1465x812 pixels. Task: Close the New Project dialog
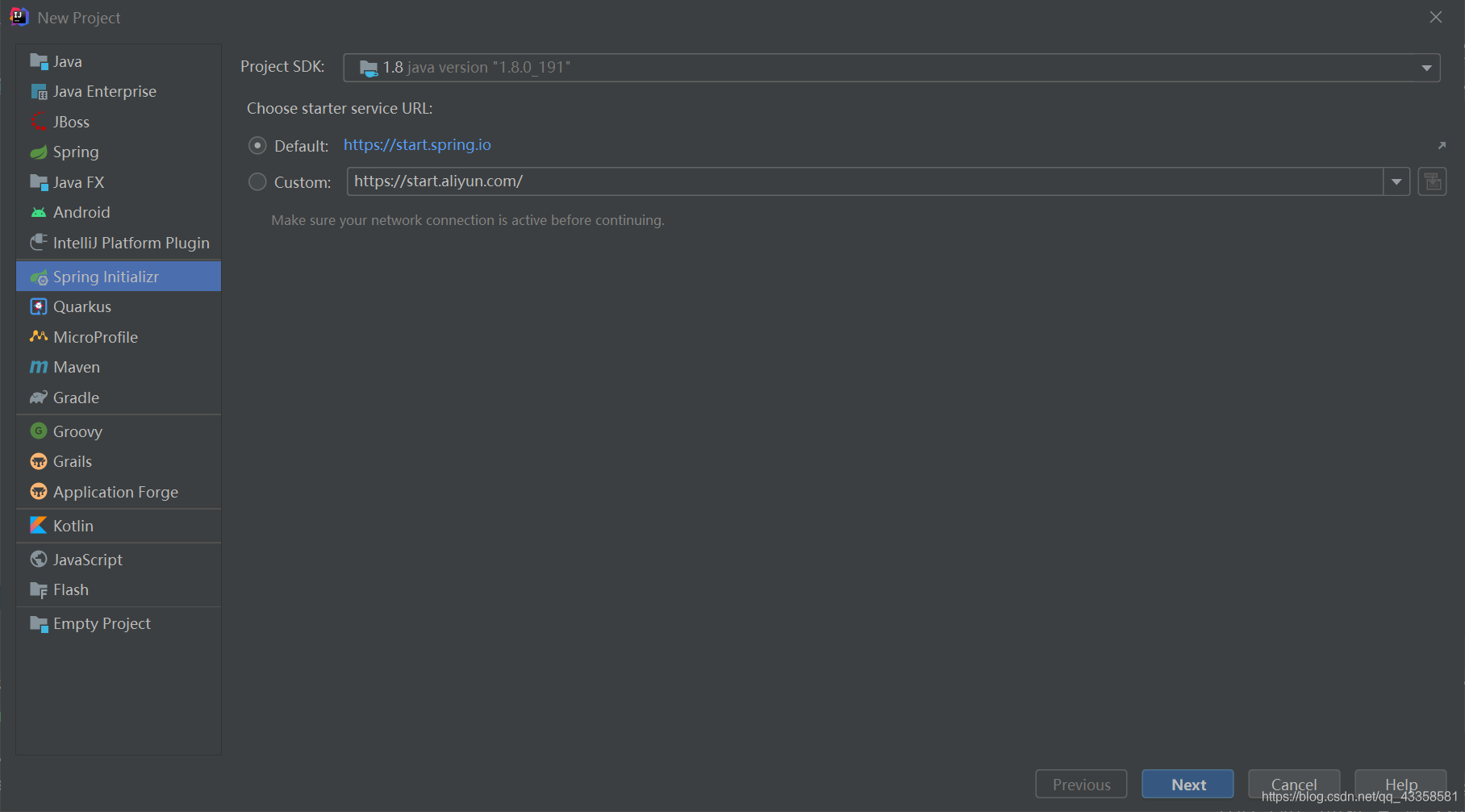1436,17
